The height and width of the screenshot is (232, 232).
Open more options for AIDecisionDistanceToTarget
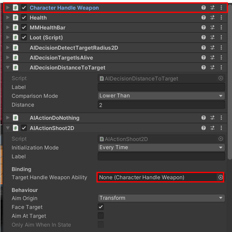click(221, 68)
